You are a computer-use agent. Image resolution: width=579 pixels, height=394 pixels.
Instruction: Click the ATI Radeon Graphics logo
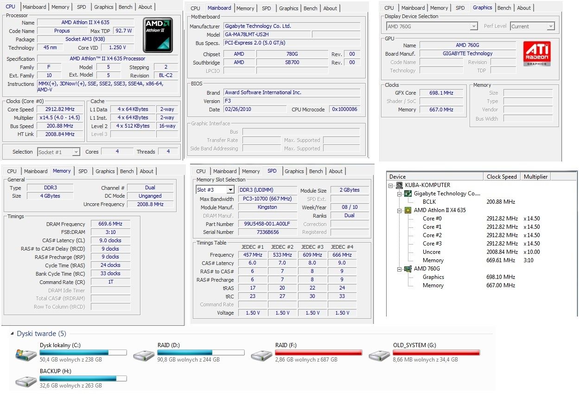pyautogui.click(x=537, y=54)
